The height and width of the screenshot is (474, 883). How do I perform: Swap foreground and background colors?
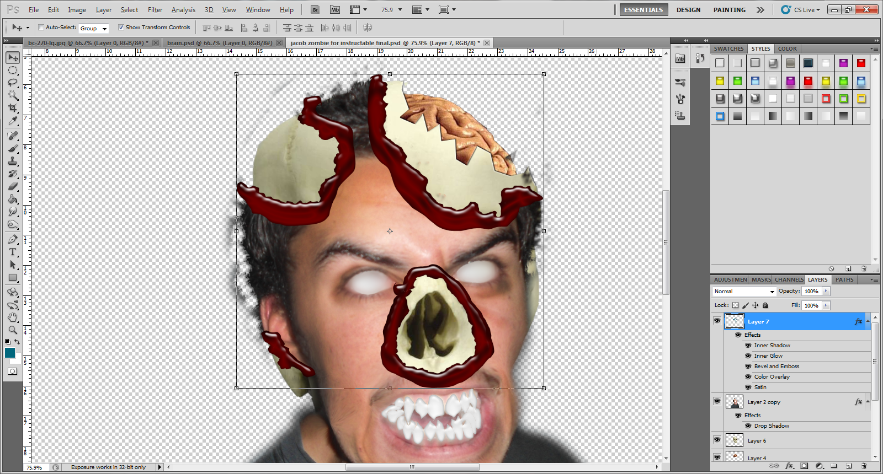[17, 342]
